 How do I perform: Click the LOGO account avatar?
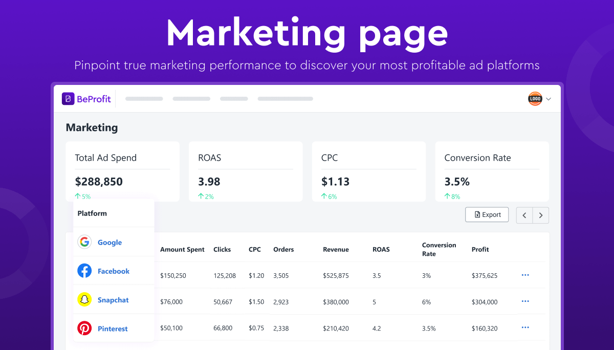coord(535,98)
